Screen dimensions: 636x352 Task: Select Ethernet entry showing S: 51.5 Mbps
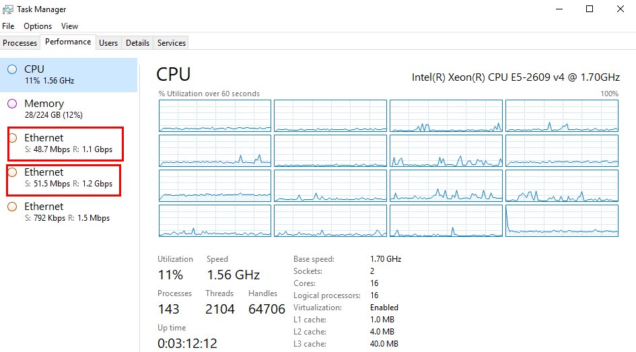pos(67,178)
